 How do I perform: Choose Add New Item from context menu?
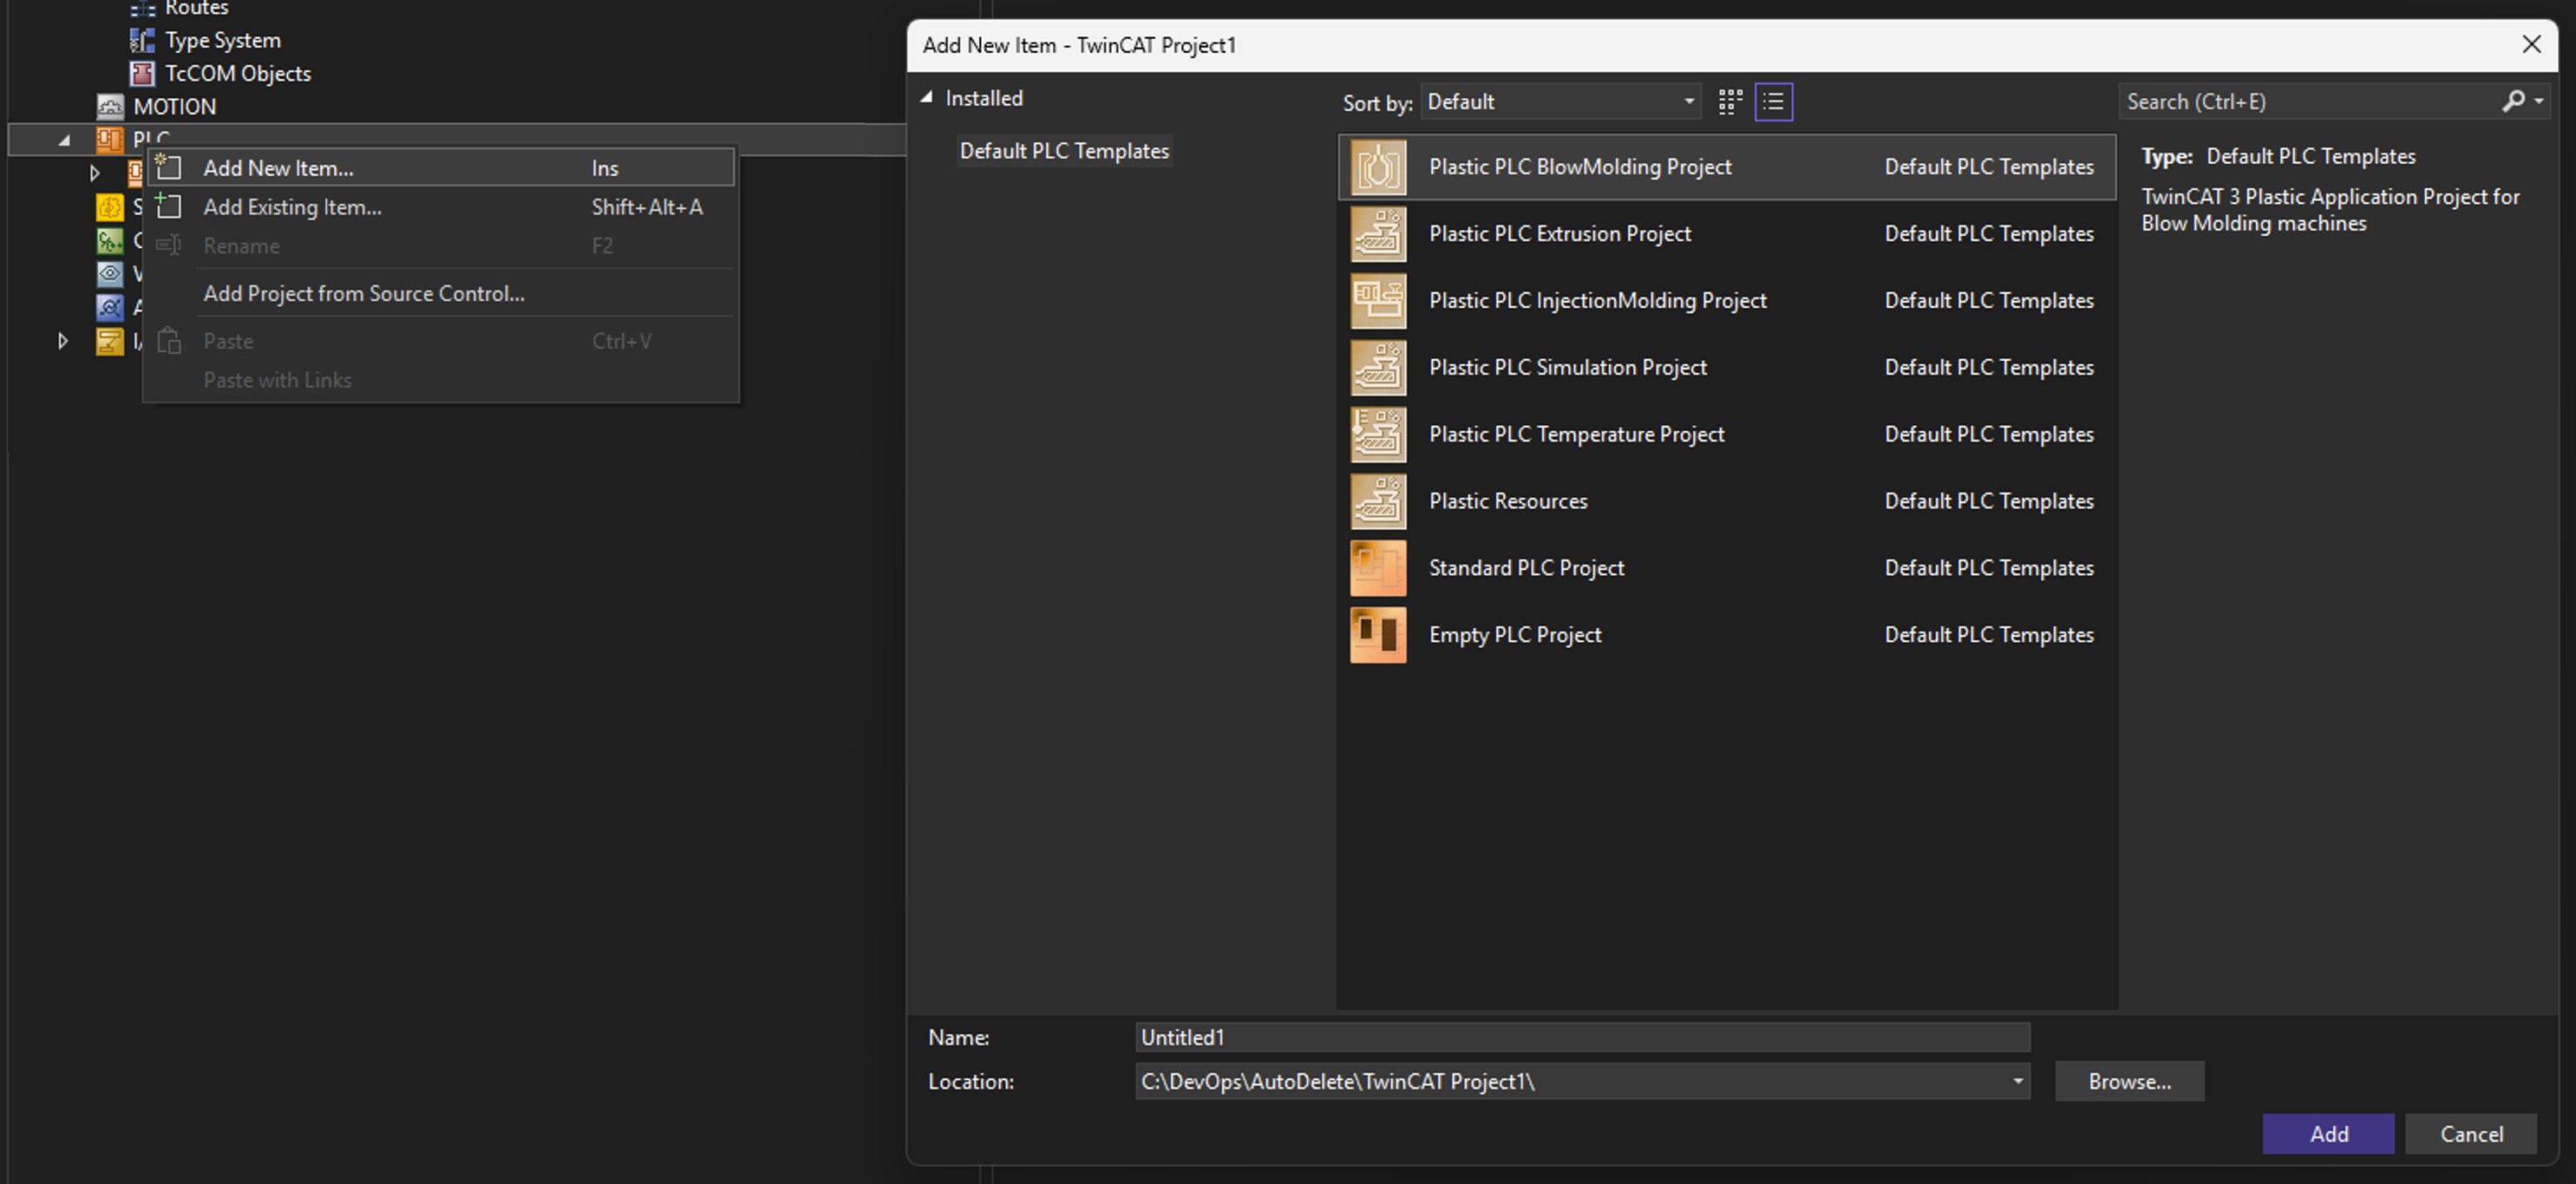[x=441, y=167]
